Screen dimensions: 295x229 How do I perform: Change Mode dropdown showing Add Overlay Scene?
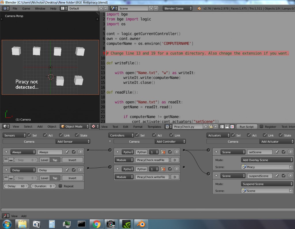(267, 160)
